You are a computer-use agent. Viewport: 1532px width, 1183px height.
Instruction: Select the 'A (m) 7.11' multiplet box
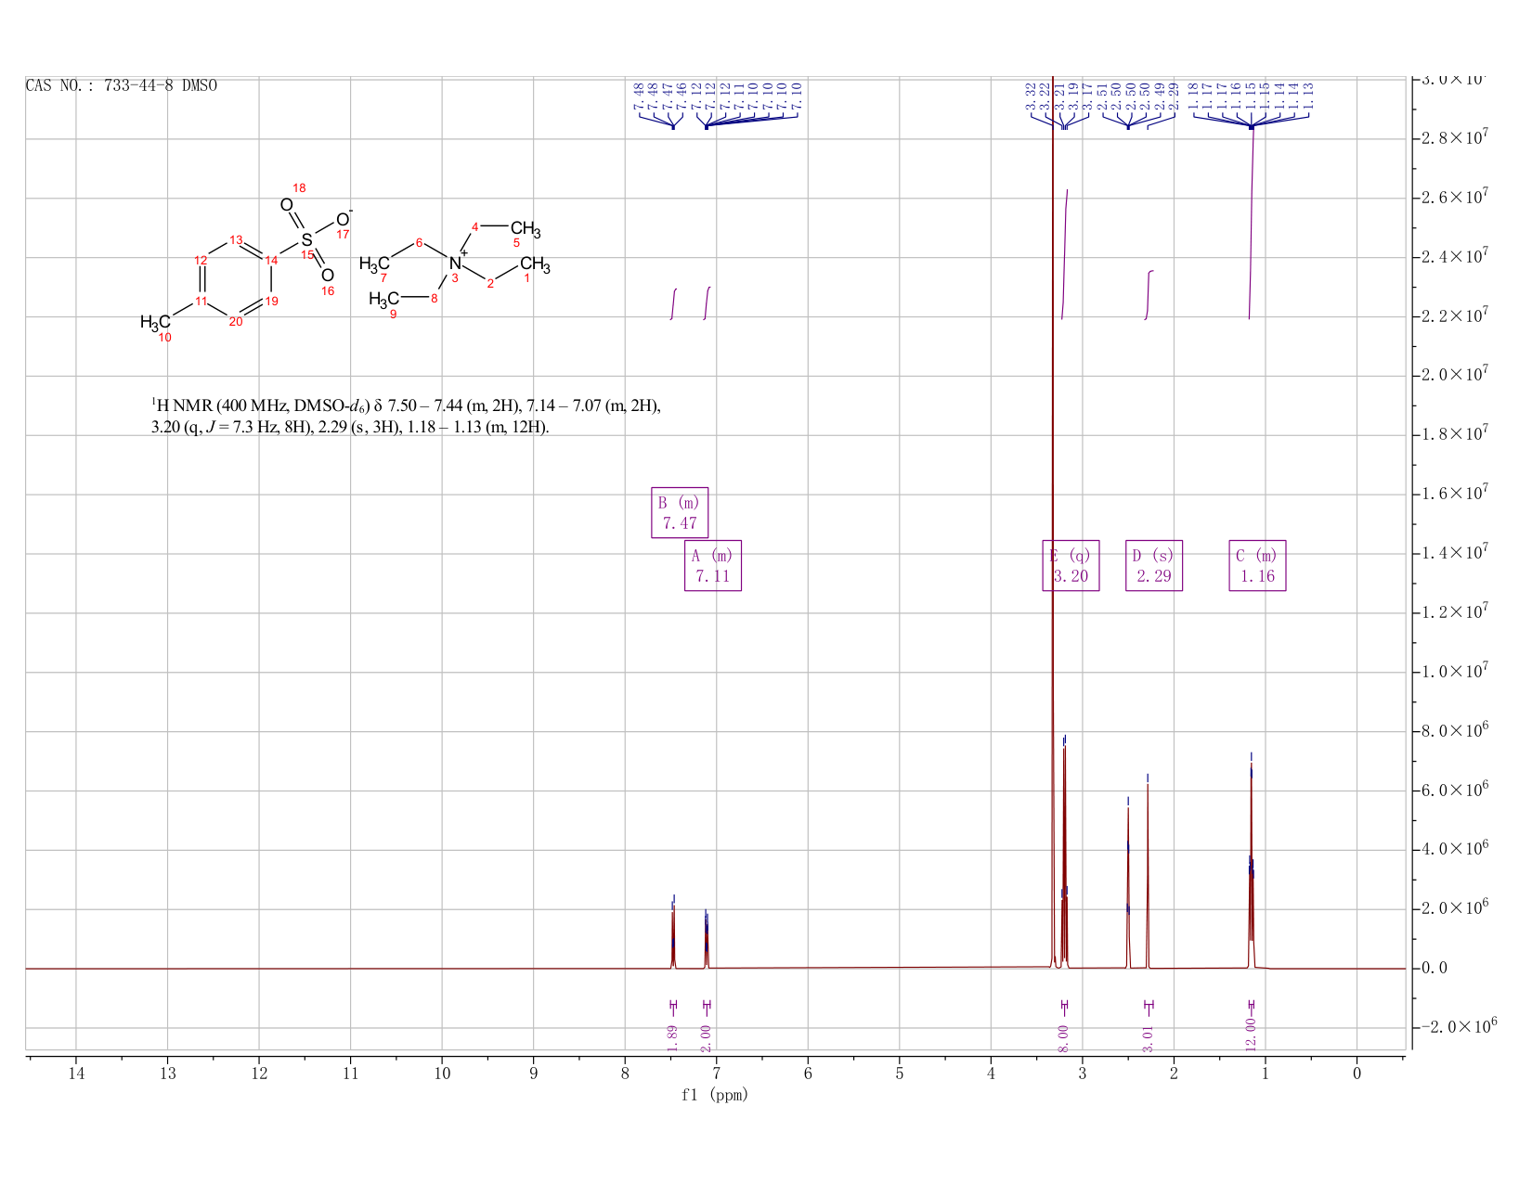[x=713, y=565]
